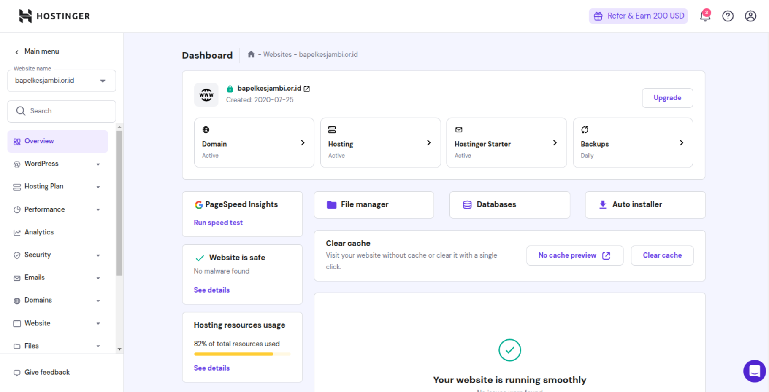The height and width of the screenshot is (392, 769).
Task: Open No cache preview
Action: (575, 255)
